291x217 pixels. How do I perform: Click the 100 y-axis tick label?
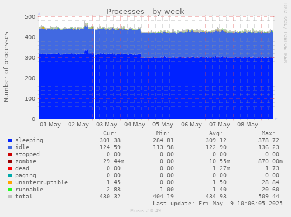[30, 99]
